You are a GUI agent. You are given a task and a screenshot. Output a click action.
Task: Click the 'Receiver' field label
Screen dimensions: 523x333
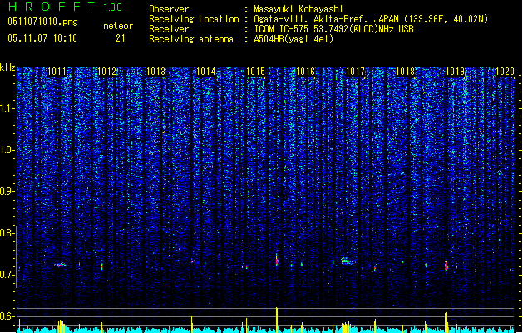pos(169,29)
